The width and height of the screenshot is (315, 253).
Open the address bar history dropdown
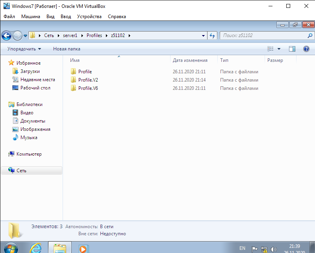click(203, 35)
